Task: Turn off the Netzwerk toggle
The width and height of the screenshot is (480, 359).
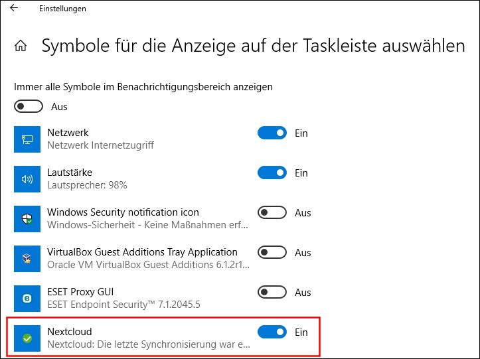Action: [x=272, y=133]
